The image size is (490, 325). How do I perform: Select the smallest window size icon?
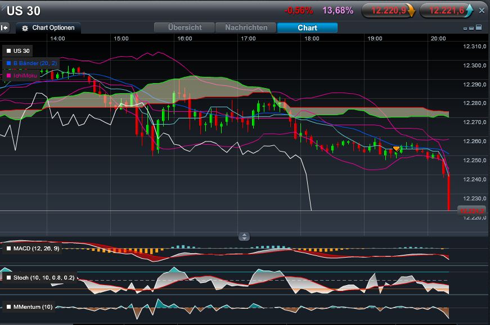pyautogui.click(x=465, y=28)
